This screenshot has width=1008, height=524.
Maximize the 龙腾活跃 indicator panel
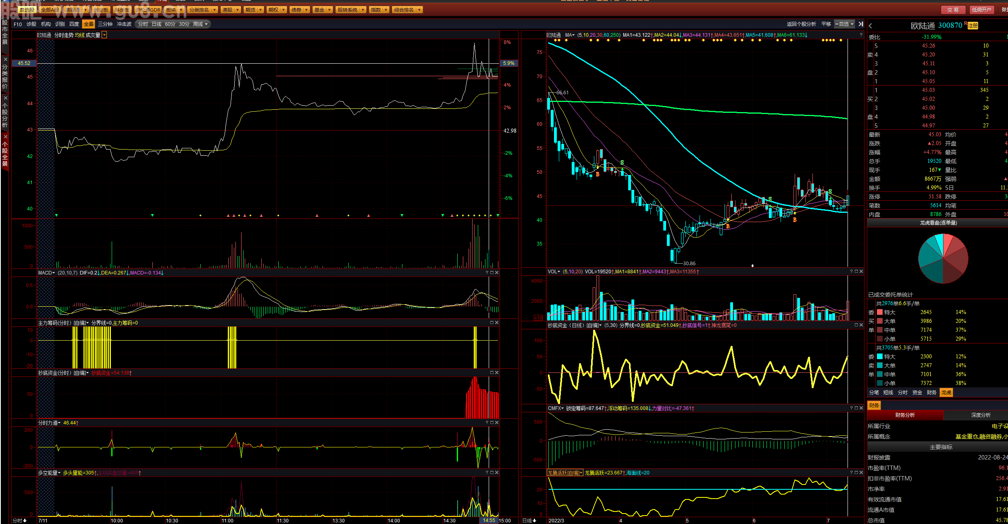pos(856,473)
